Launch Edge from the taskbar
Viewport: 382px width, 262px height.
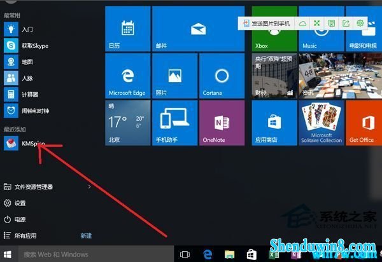[208, 255]
